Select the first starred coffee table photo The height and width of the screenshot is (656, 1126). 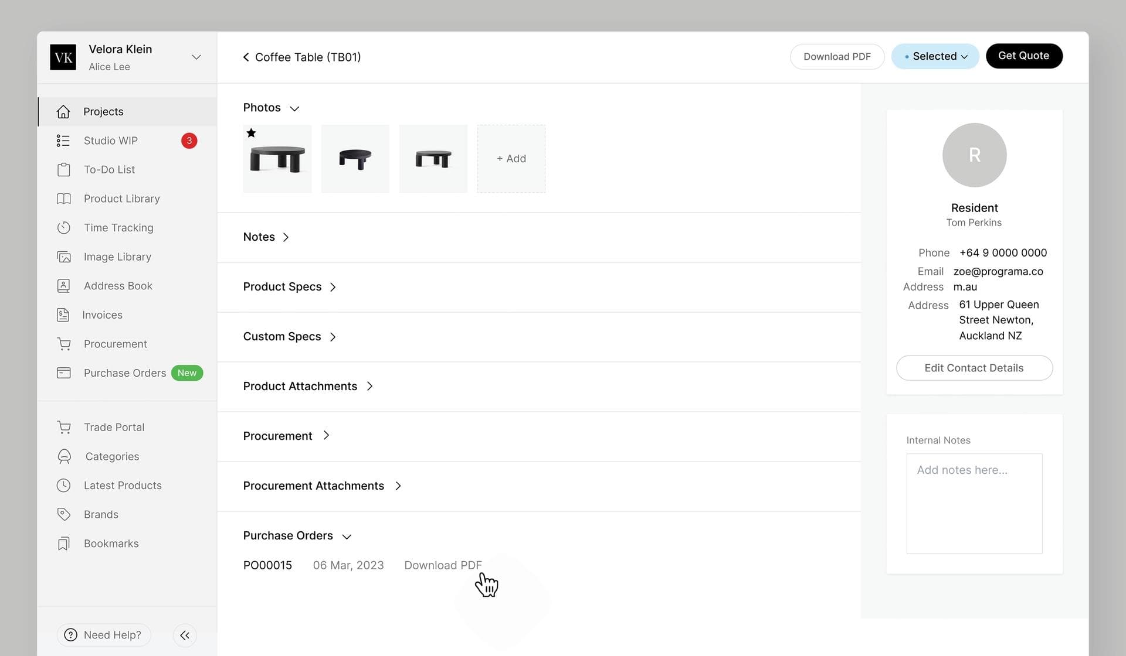(277, 159)
